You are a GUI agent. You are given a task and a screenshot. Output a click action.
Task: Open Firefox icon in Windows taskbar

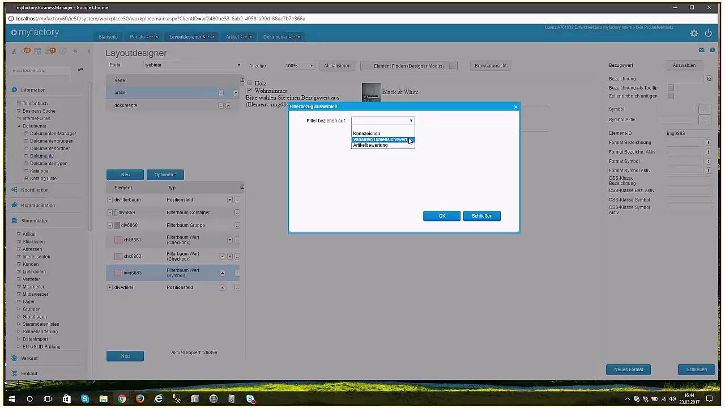[x=140, y=399]
